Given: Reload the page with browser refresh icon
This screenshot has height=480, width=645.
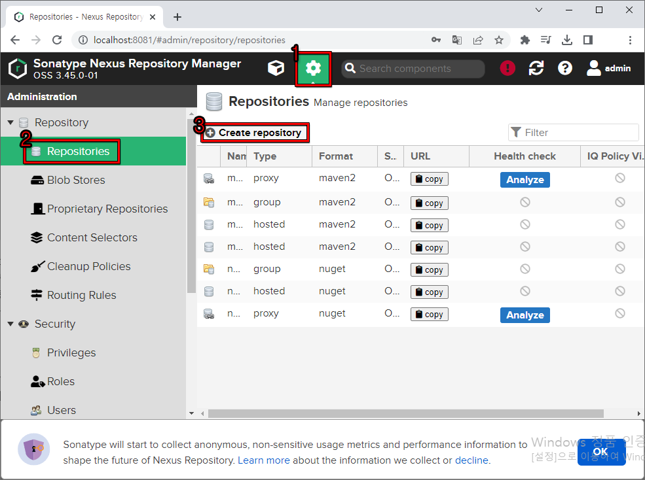Looking at the screenshot, I should pyautogui.click(x=57, y=40).
